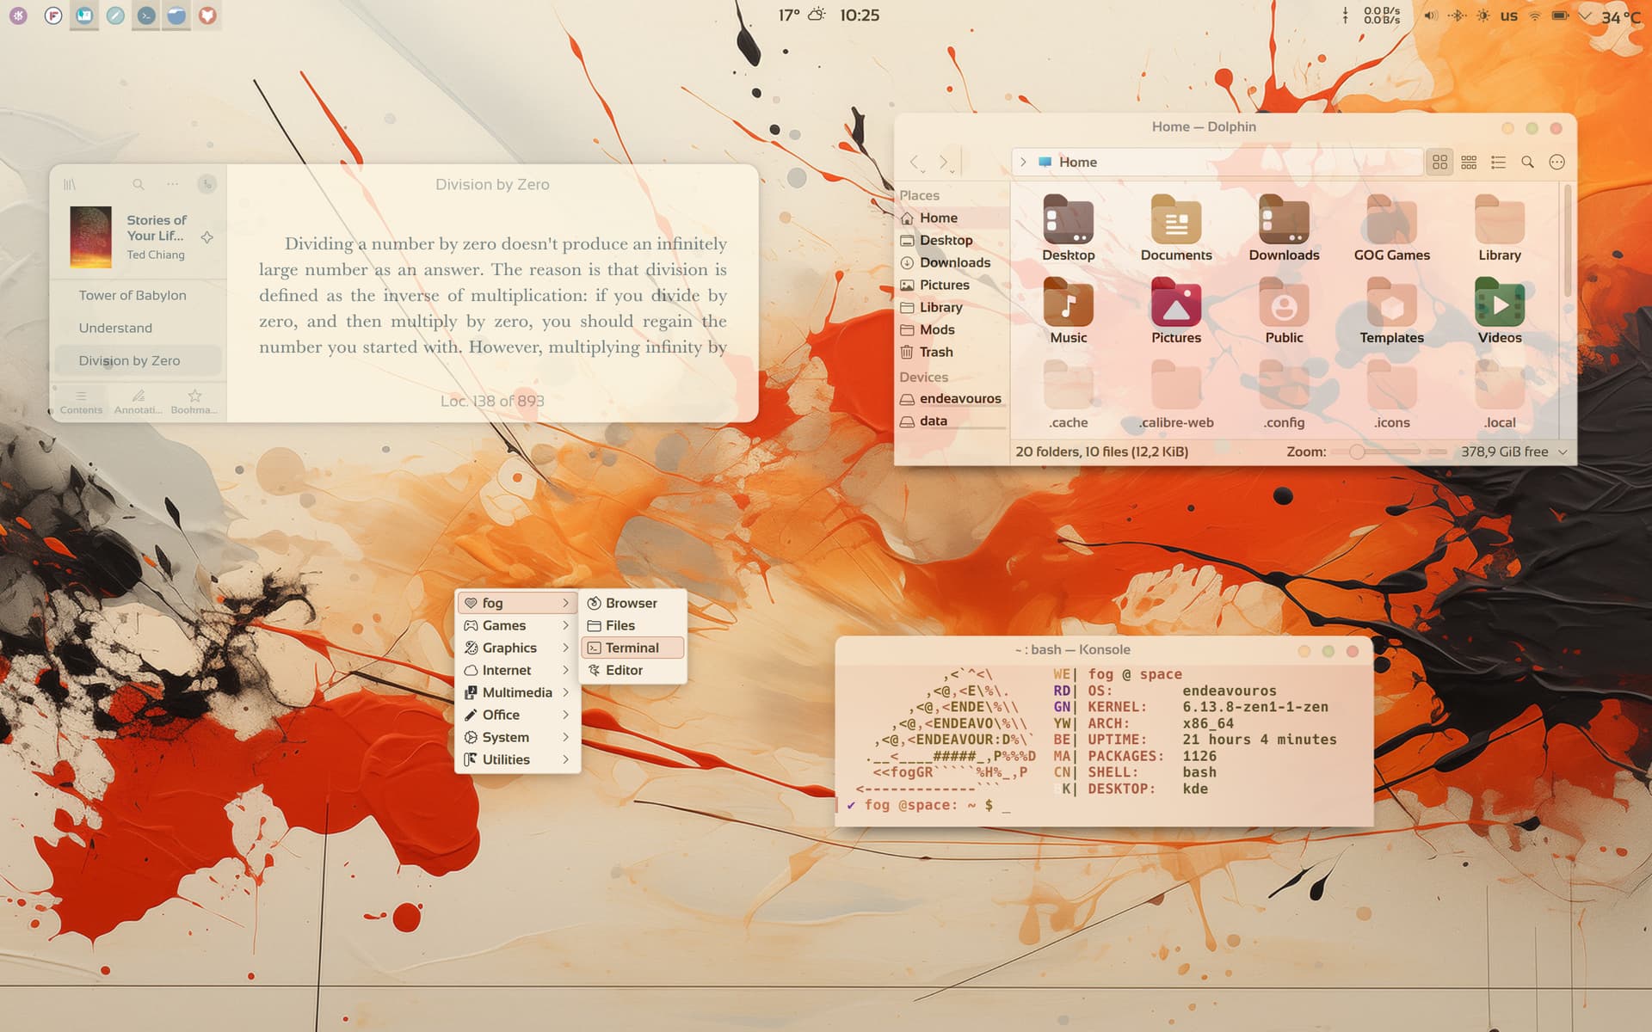Click the clock showing 10:25
The height and width of the screenshot is (1032, 1652).
pyautogui.click(x=860, y=15)
